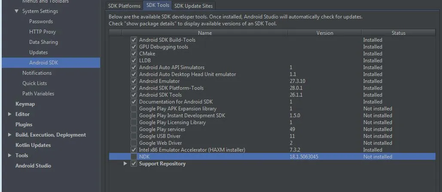Click Google Play services version 49
This screenshot has height=192, width=442.
[x=293, y=129]
